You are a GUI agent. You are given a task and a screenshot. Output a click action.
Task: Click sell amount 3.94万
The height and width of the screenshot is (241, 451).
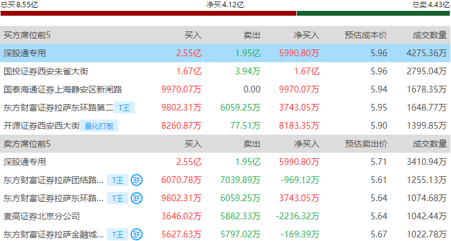tap(248, 71)
